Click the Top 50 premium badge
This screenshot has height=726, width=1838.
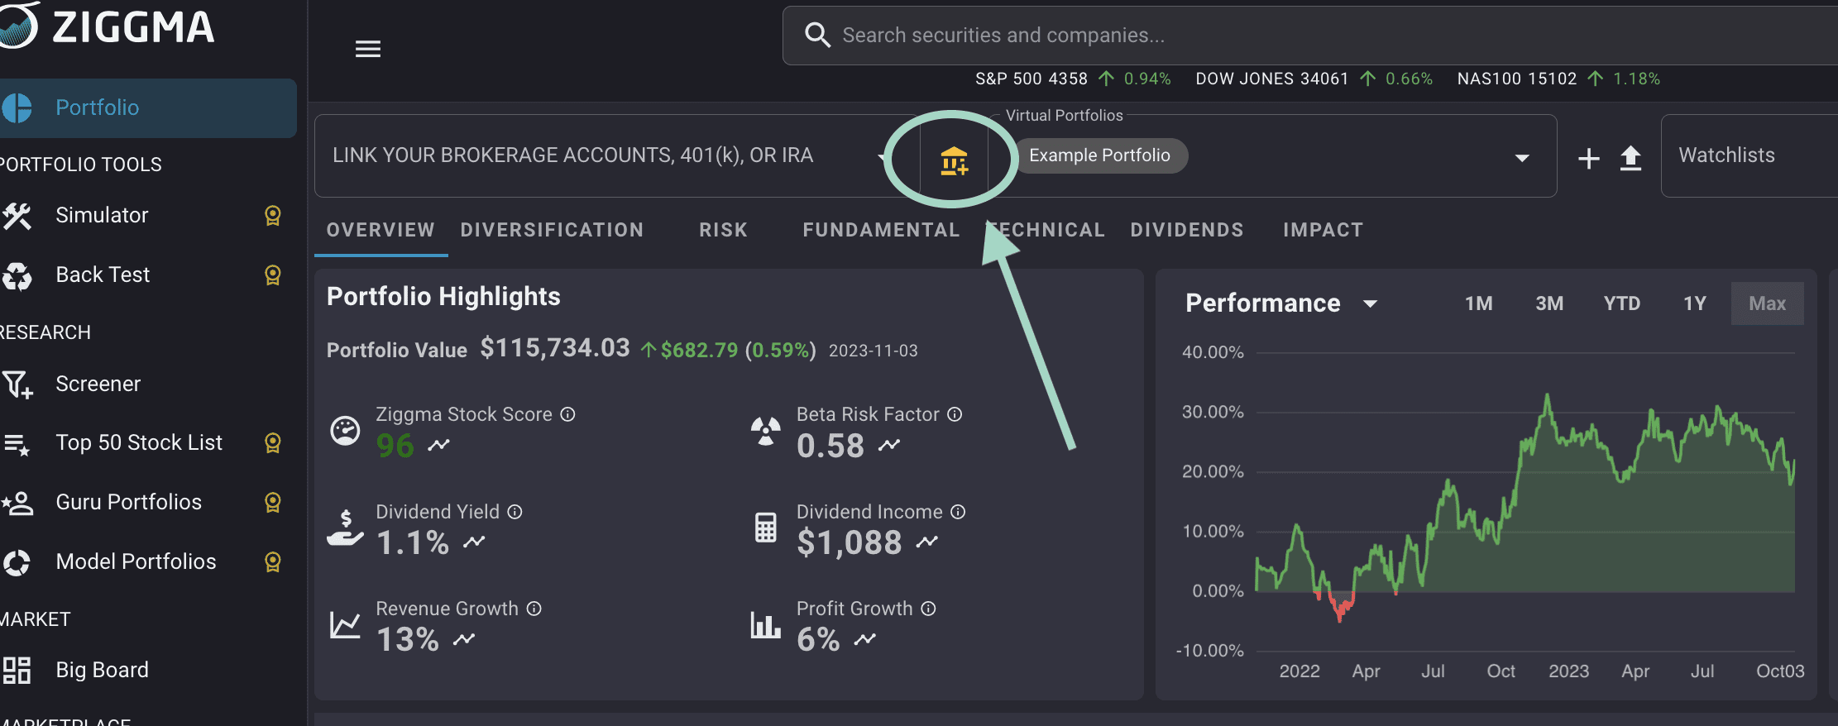[x=272, y=443]
